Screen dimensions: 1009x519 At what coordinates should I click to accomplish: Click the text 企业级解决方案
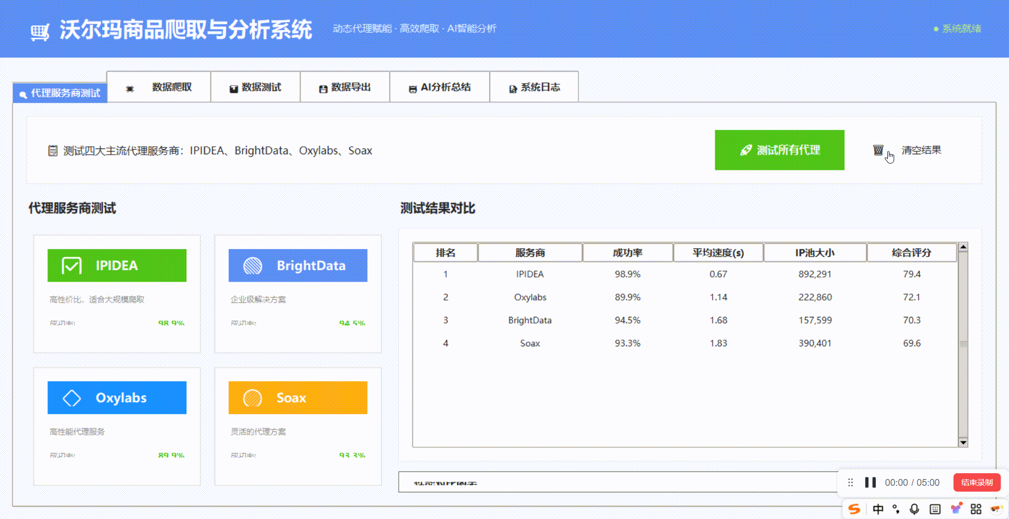coord(258,300)
